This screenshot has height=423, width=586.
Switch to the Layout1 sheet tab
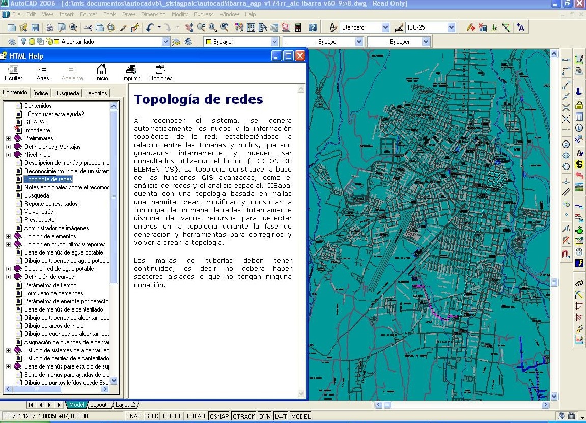[99, 405]
